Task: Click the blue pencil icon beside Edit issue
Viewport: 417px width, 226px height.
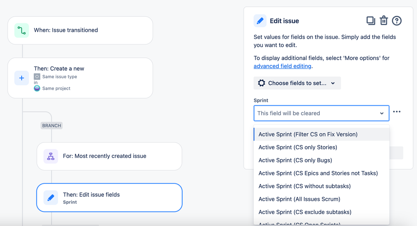Action: click(260, 21)
